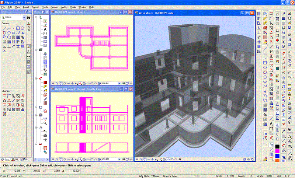Click the Text 'A' module icon in tree
Screen dimensions: 295x178
click(45, 29)
